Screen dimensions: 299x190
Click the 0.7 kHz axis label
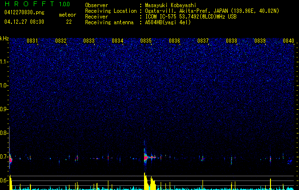click(3, 157)
